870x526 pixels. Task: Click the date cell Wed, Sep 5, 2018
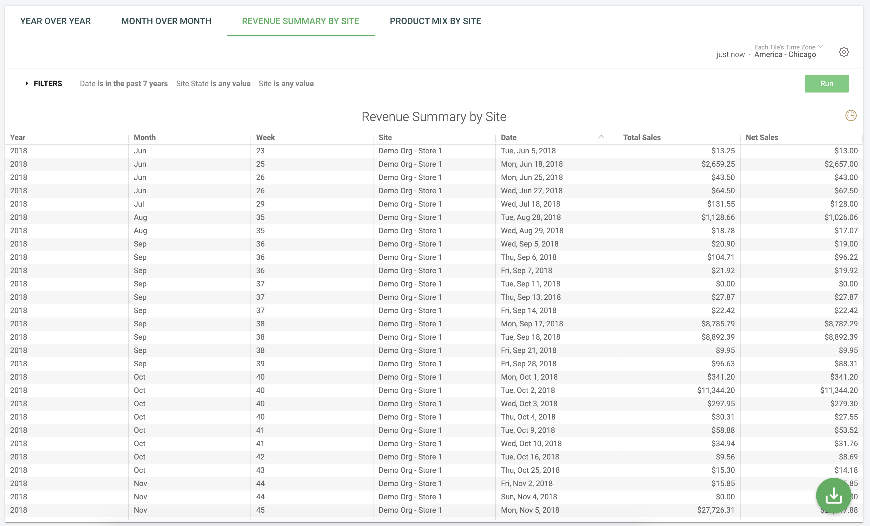529,244
